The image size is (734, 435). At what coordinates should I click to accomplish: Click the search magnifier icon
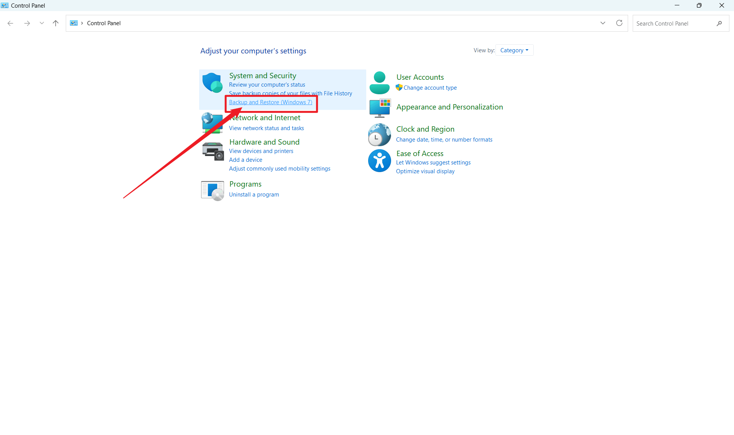tap(719, 23)
